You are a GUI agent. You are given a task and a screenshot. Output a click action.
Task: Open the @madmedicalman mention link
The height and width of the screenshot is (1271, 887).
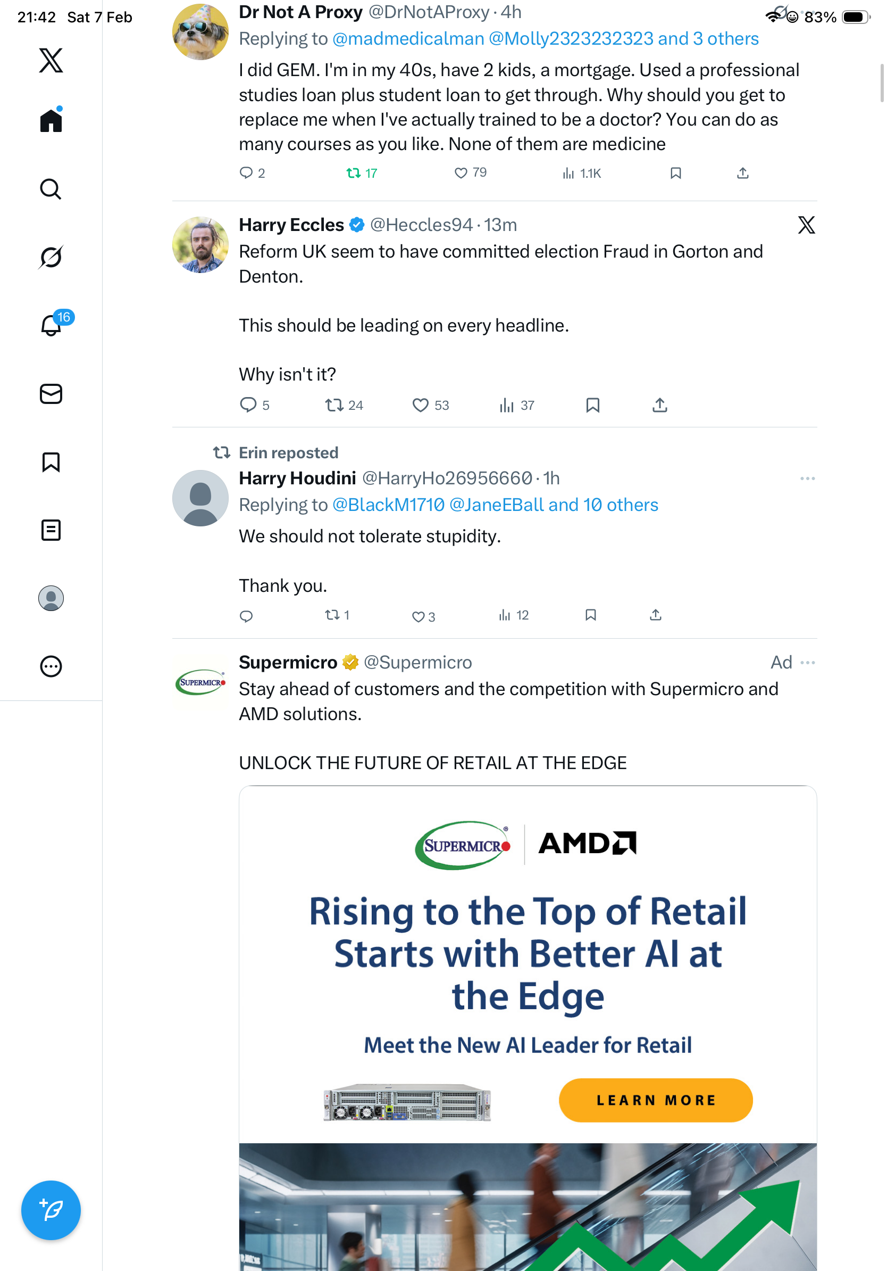[x=408, y=39]
